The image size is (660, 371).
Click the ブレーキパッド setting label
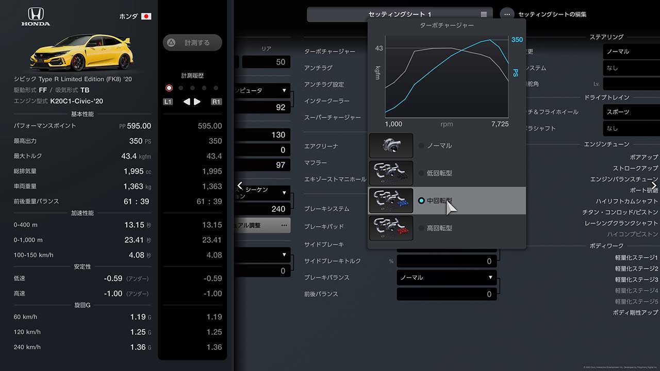click(324, 226)
